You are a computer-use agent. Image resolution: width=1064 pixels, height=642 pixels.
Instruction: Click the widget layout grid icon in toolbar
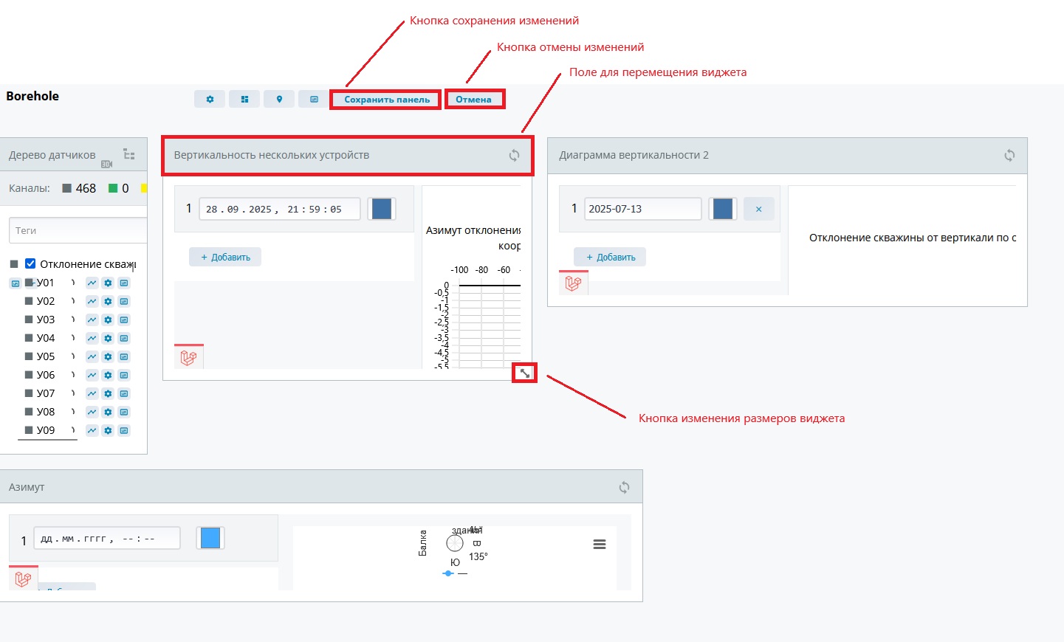click(x=244, y=99)
